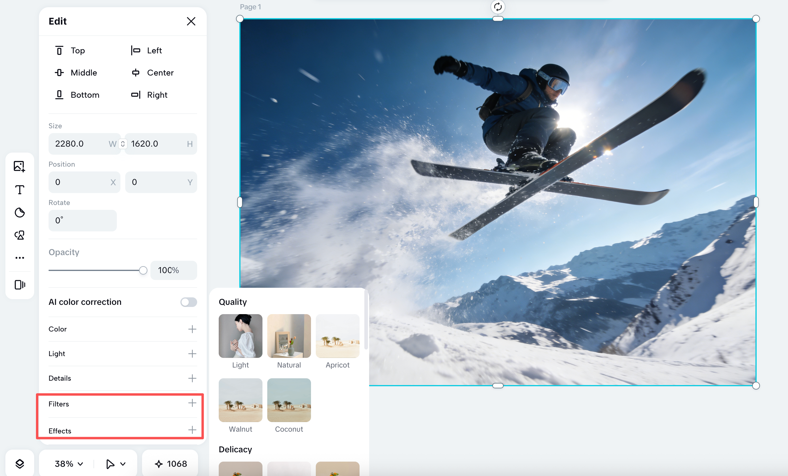This screenshot has width=788, height=476.
Task: Expand the Color section
Action: 192,329
